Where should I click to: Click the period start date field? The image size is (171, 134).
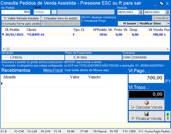[x=128, y=12]
